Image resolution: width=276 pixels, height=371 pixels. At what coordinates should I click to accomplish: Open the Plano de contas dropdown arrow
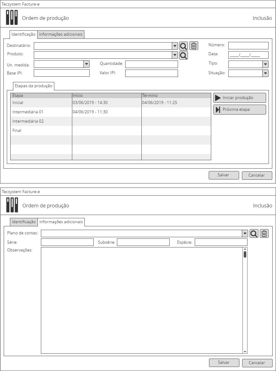coord(245,233)
